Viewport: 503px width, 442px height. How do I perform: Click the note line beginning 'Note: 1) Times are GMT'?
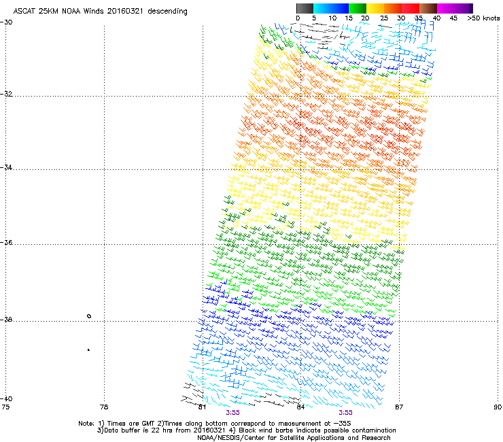click(215, 424)
